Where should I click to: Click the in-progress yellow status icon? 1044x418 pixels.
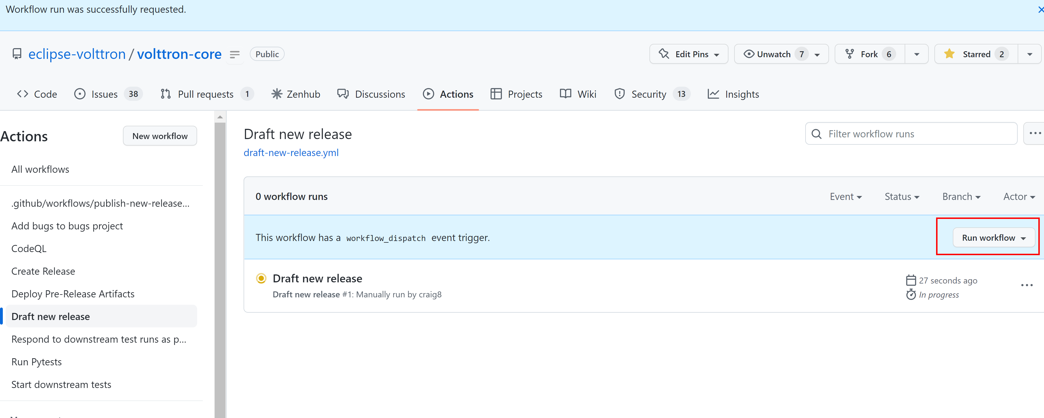point(261,278)
